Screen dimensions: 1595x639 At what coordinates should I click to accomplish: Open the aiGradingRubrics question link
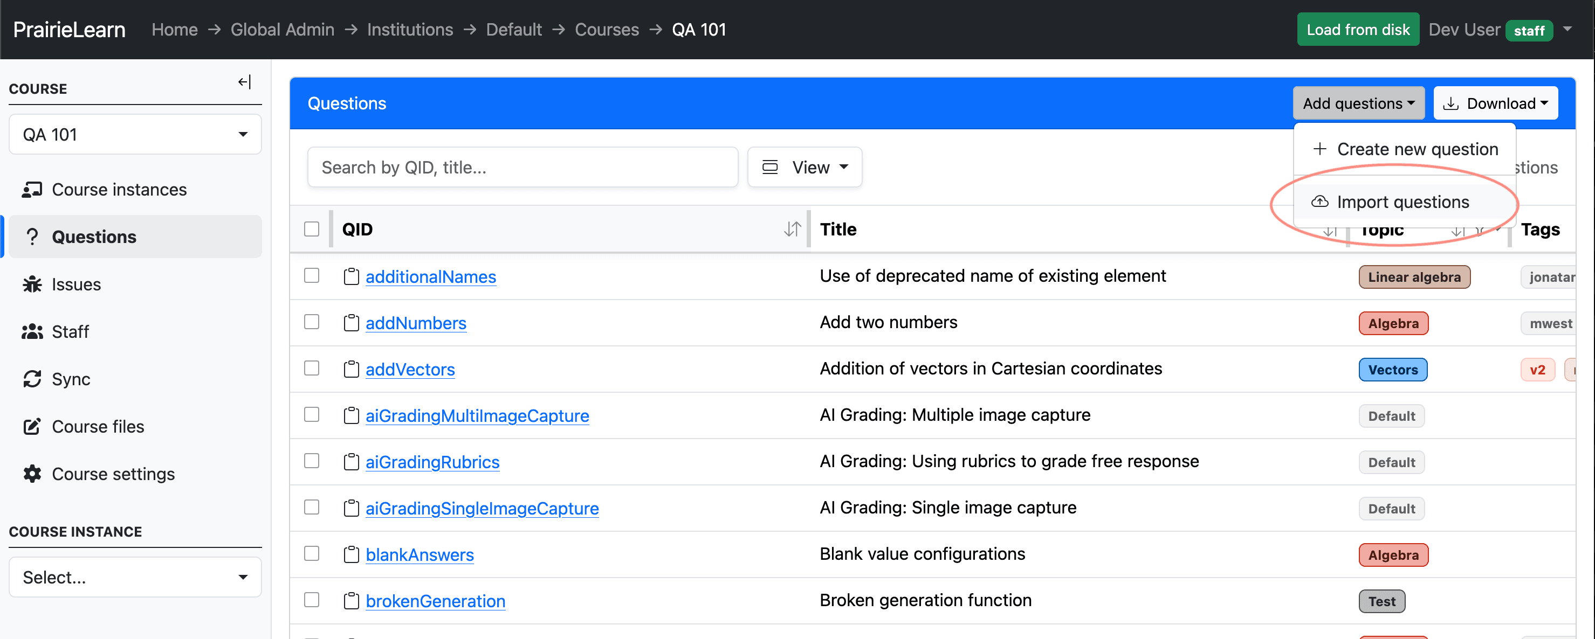tap(432, 462)
